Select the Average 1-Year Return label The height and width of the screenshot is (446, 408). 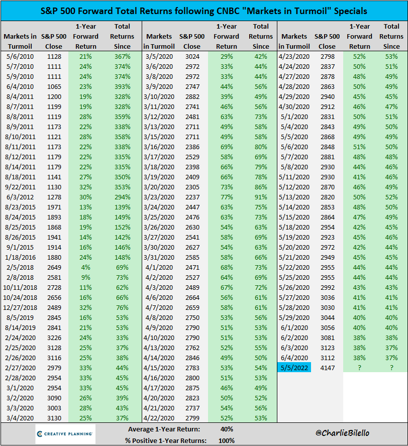click(x=164, y=429)
